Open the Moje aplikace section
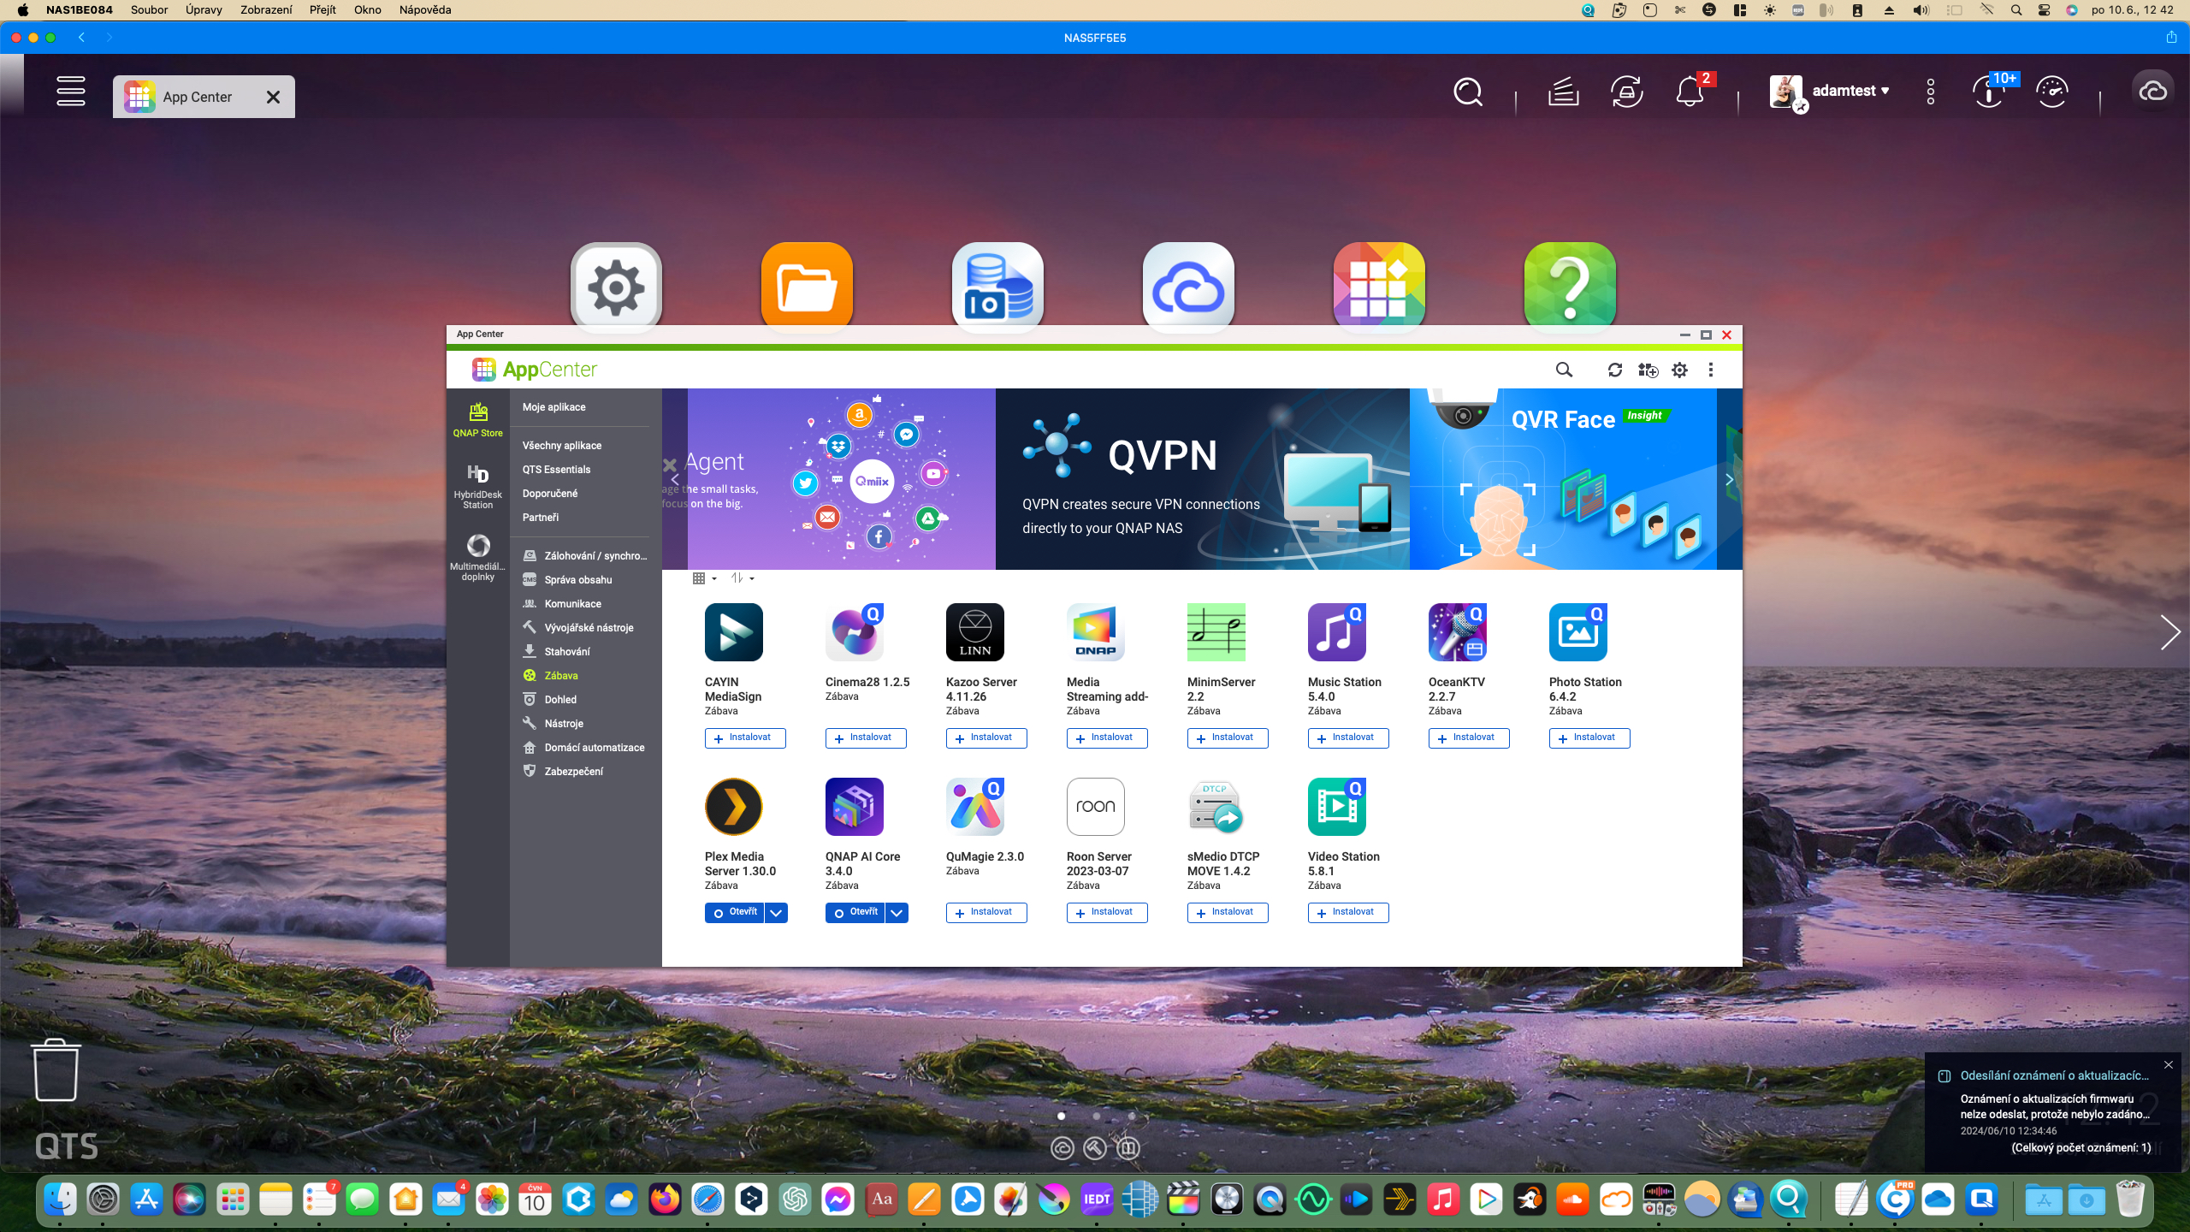 click(553, 407)
